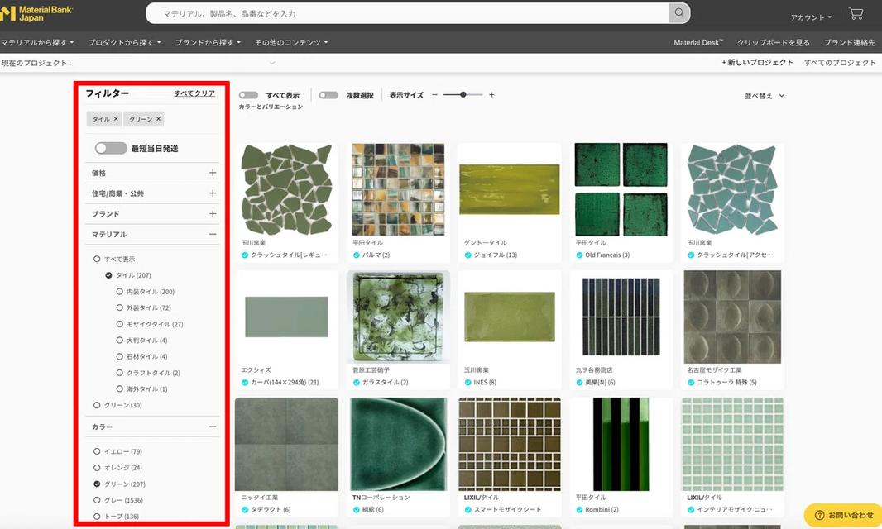Open マテリアルから探す menu

coord(37,43)
